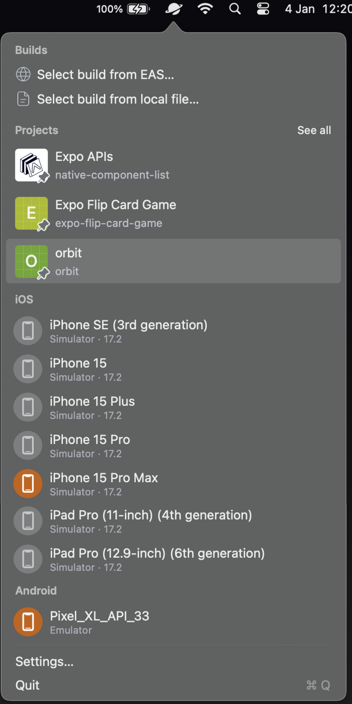
Task: Open macOS Control Center icon
Action: 263,9
